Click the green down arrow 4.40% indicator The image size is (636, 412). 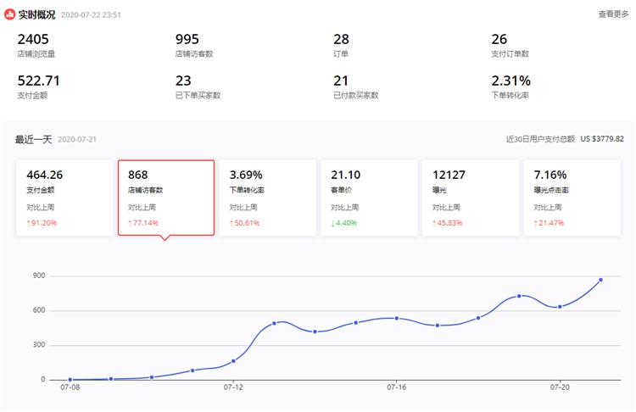[343, 223]
